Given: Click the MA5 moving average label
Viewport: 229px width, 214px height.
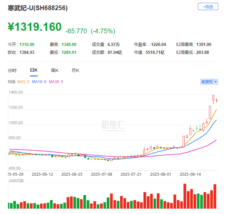Looking at the screenshot, I should (x=23, y=82).
